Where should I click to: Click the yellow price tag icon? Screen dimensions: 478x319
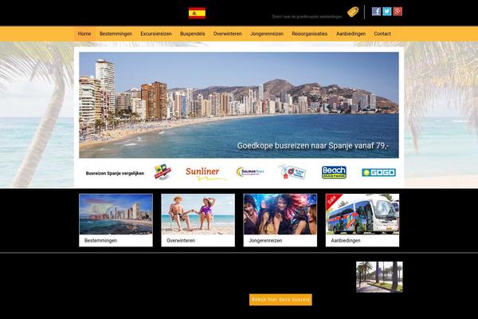pos(353,12)
